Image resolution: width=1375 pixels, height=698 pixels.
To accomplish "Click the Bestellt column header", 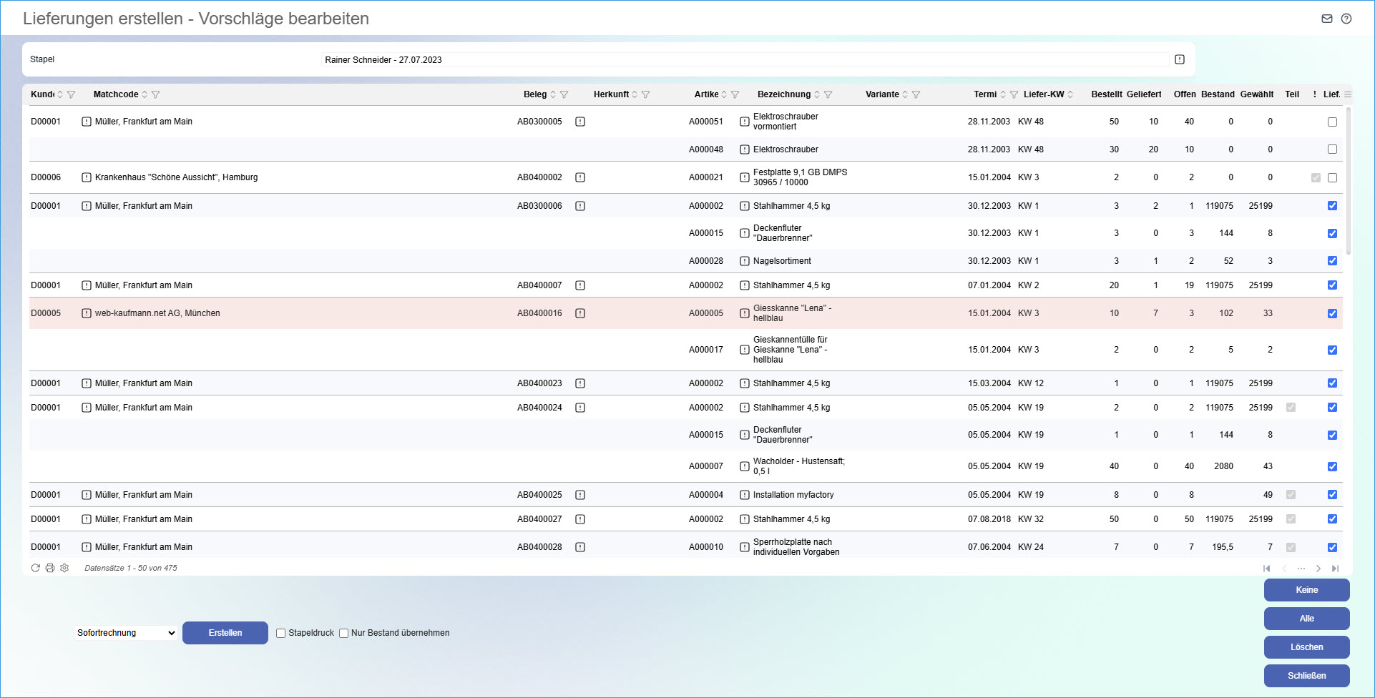I will coord(1107,94).
